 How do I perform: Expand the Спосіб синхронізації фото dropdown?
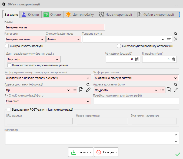point(88,101)
